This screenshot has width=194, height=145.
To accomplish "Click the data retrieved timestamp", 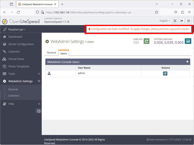I will 169,140.
